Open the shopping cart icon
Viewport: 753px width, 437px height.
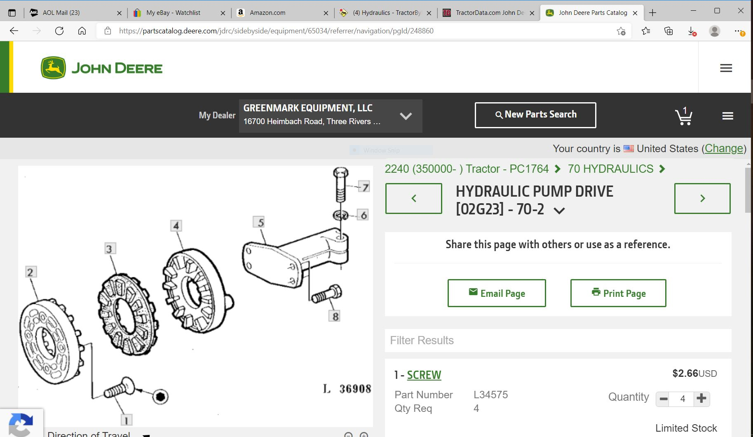[x=684, y=116]
